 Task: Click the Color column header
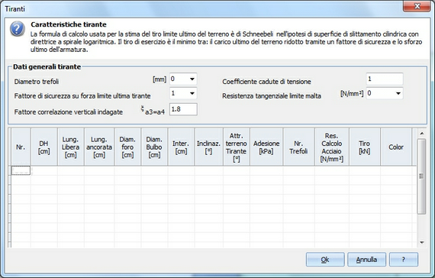[396, 147]
